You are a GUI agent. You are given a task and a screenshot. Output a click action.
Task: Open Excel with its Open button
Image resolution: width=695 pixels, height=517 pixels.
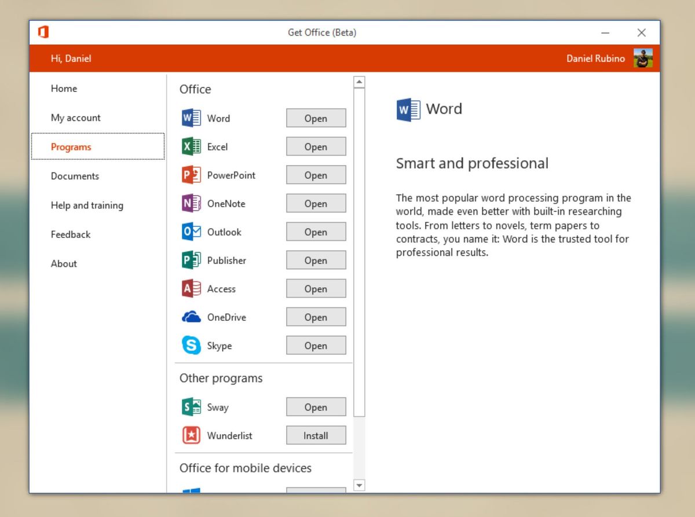click(316, 146)
